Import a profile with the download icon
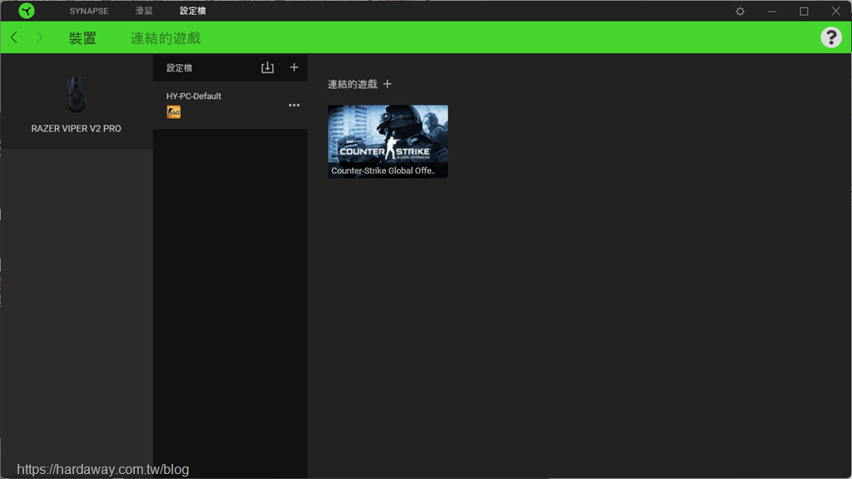 coord(267,67)
